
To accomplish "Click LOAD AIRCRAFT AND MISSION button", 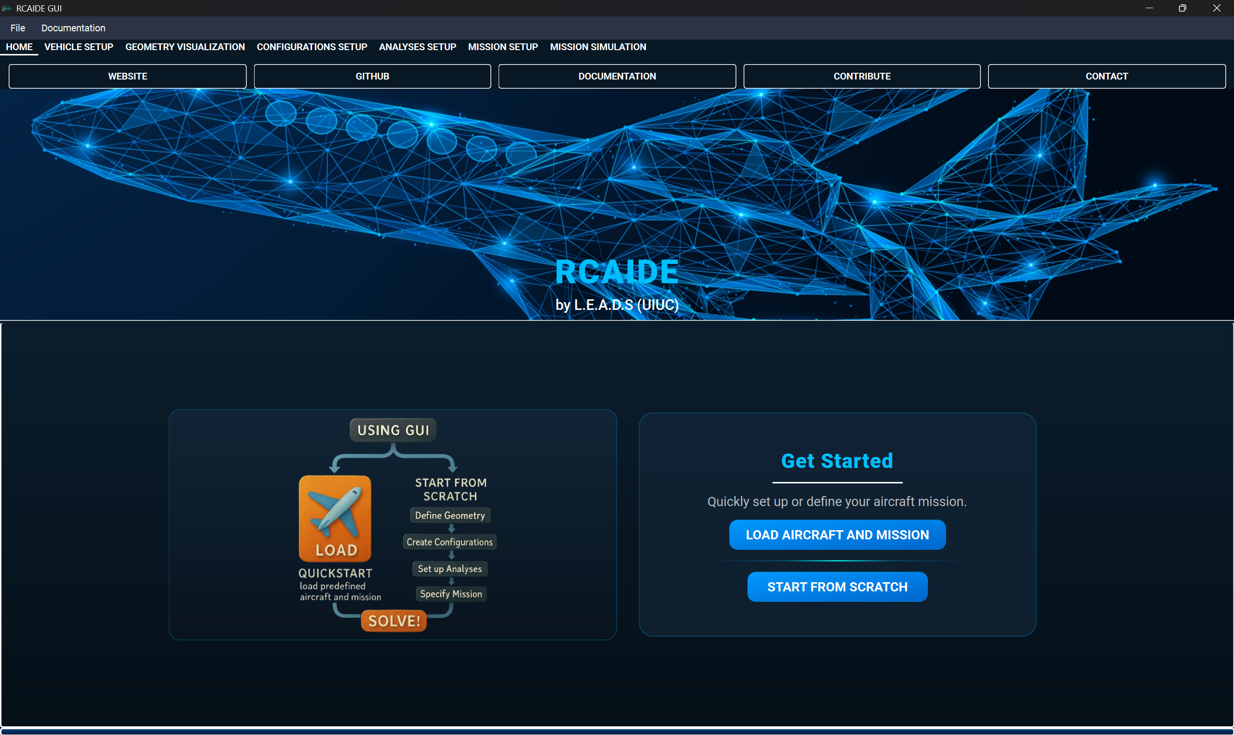I will [837, 535].
